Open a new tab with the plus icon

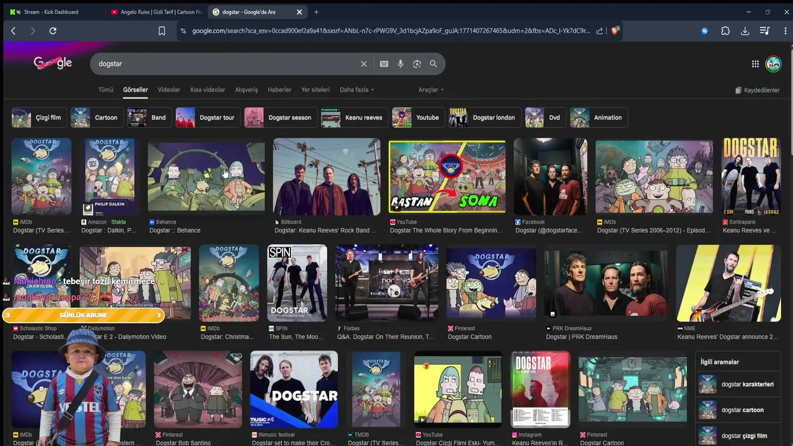316,12
